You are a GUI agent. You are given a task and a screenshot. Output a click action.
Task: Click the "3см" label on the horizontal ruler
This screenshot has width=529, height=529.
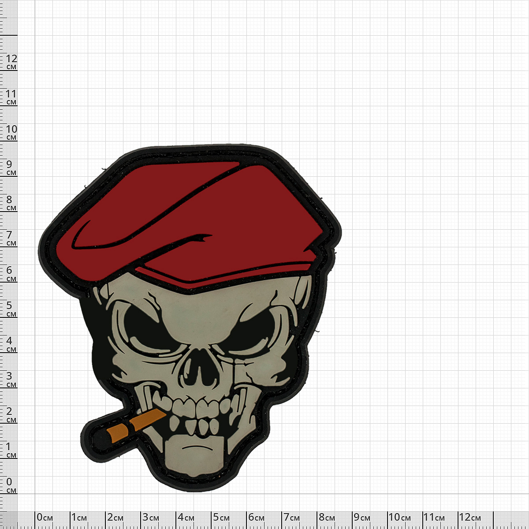(x=151, y=518)
